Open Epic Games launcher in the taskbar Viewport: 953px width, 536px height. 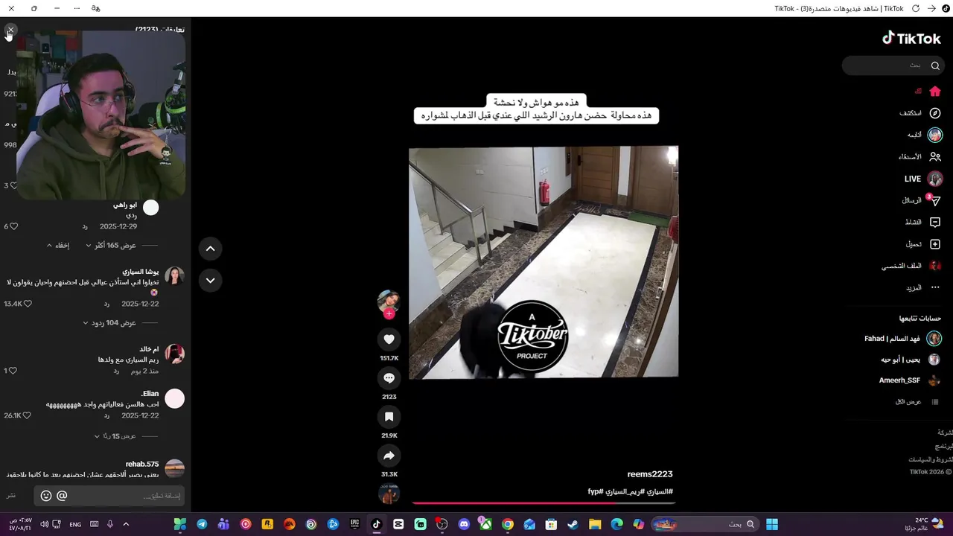click(355, 524)
